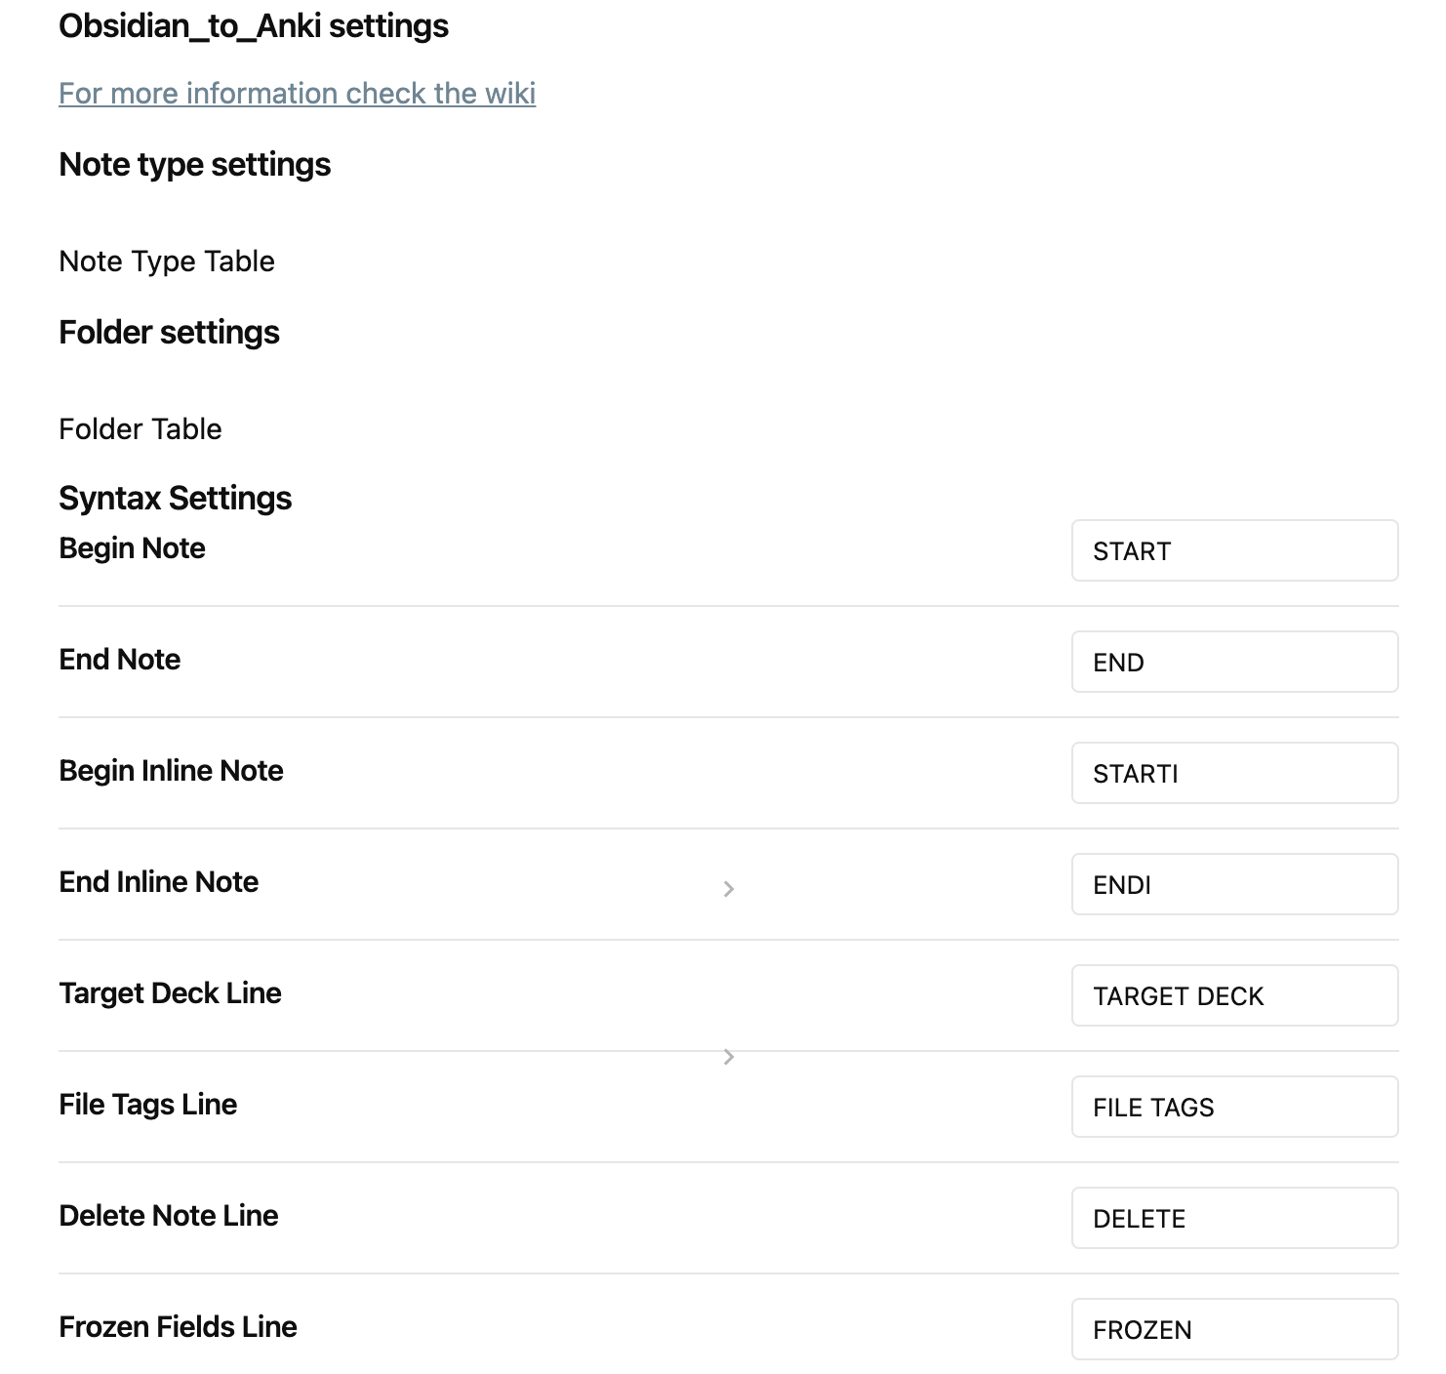Screen dimensions: 1446x1374
Task: Click the FROZEN fields input box
Action: coord(1233,1329)
